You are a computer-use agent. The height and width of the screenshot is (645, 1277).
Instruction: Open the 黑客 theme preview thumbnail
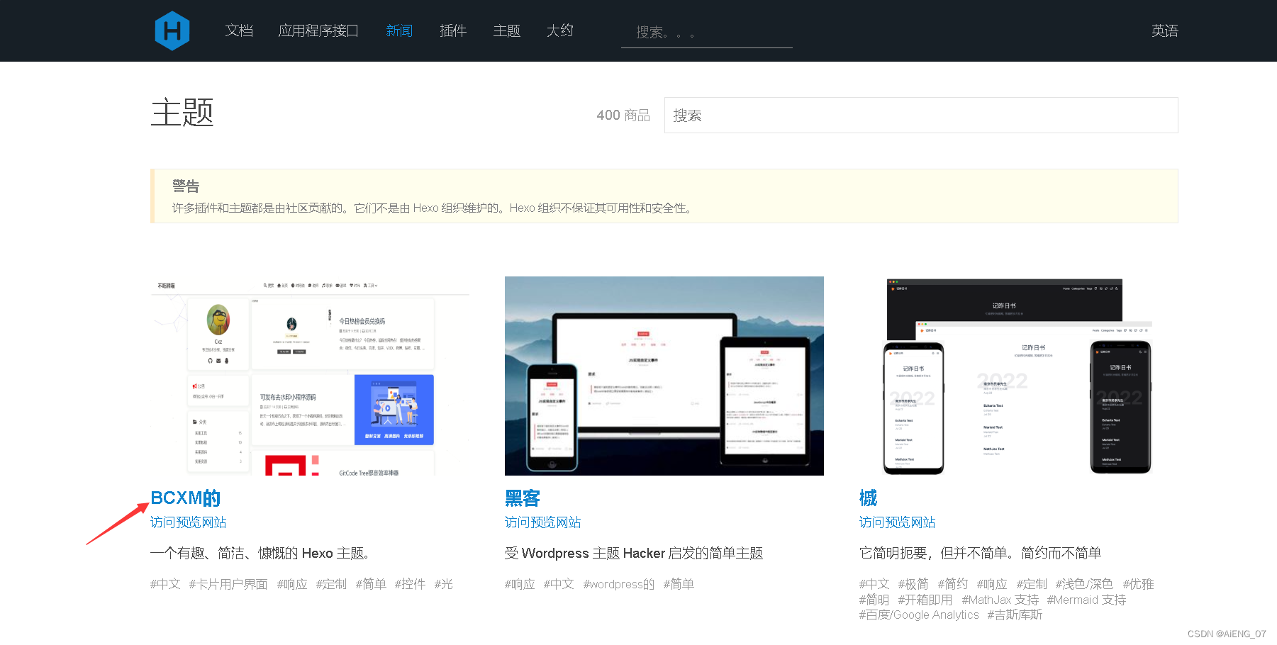click(664, 376)
